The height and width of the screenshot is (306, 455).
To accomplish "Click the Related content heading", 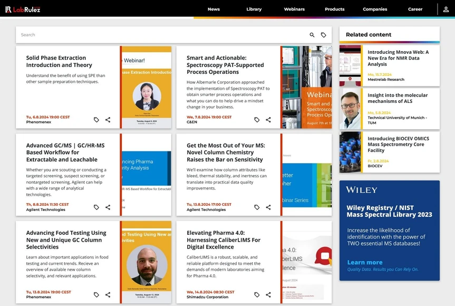I will (369, 34).
